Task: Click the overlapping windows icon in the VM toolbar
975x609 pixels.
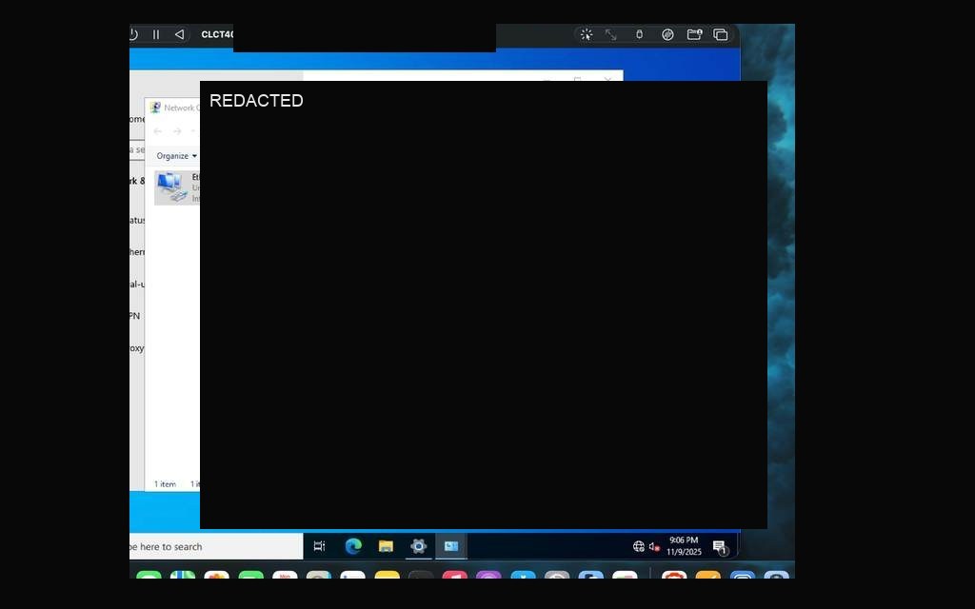Action: tap(720, 35)
